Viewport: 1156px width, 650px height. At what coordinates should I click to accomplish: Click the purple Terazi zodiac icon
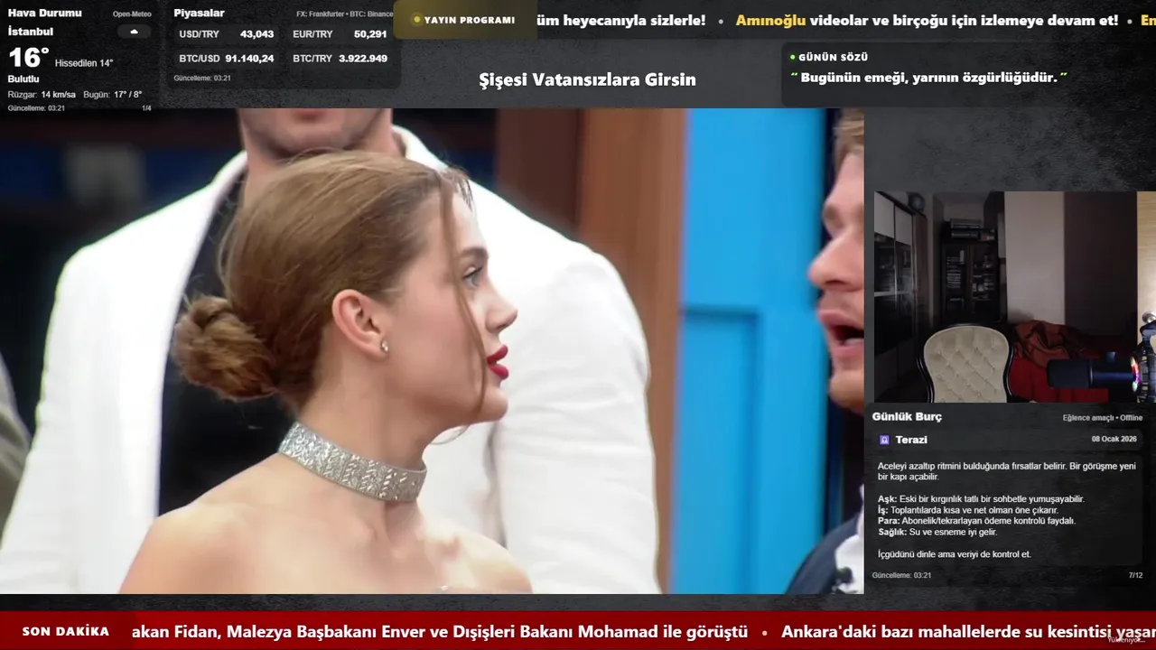tap(884, 440)
